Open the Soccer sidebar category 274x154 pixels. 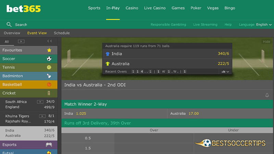(x=29, y=59)
